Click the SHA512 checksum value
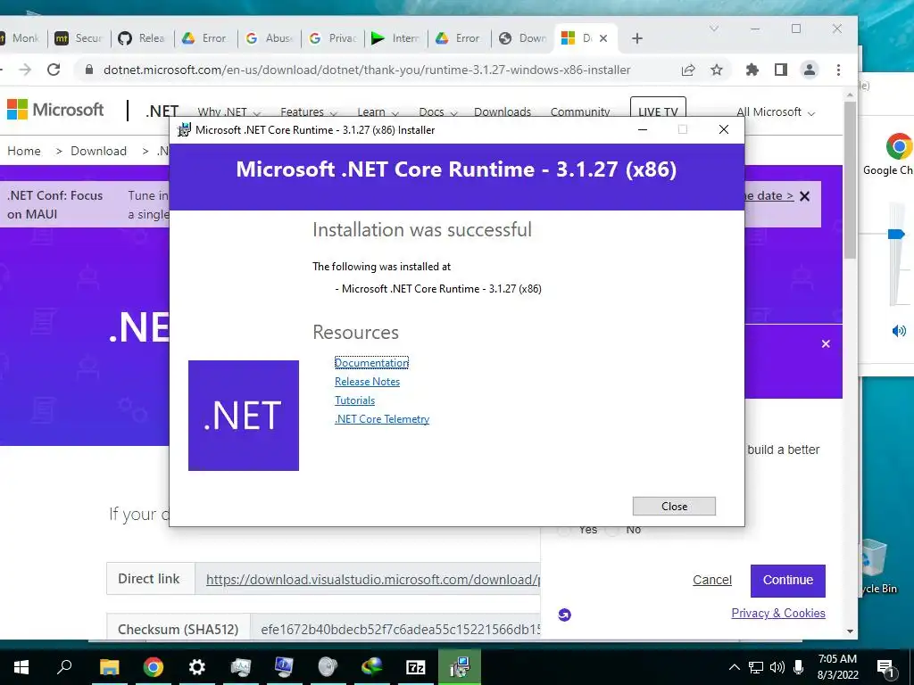 [401, 630]
